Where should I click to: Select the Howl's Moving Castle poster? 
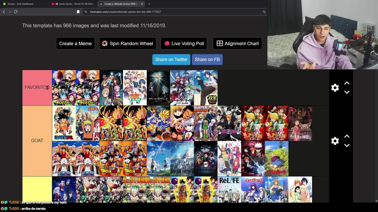277,158
